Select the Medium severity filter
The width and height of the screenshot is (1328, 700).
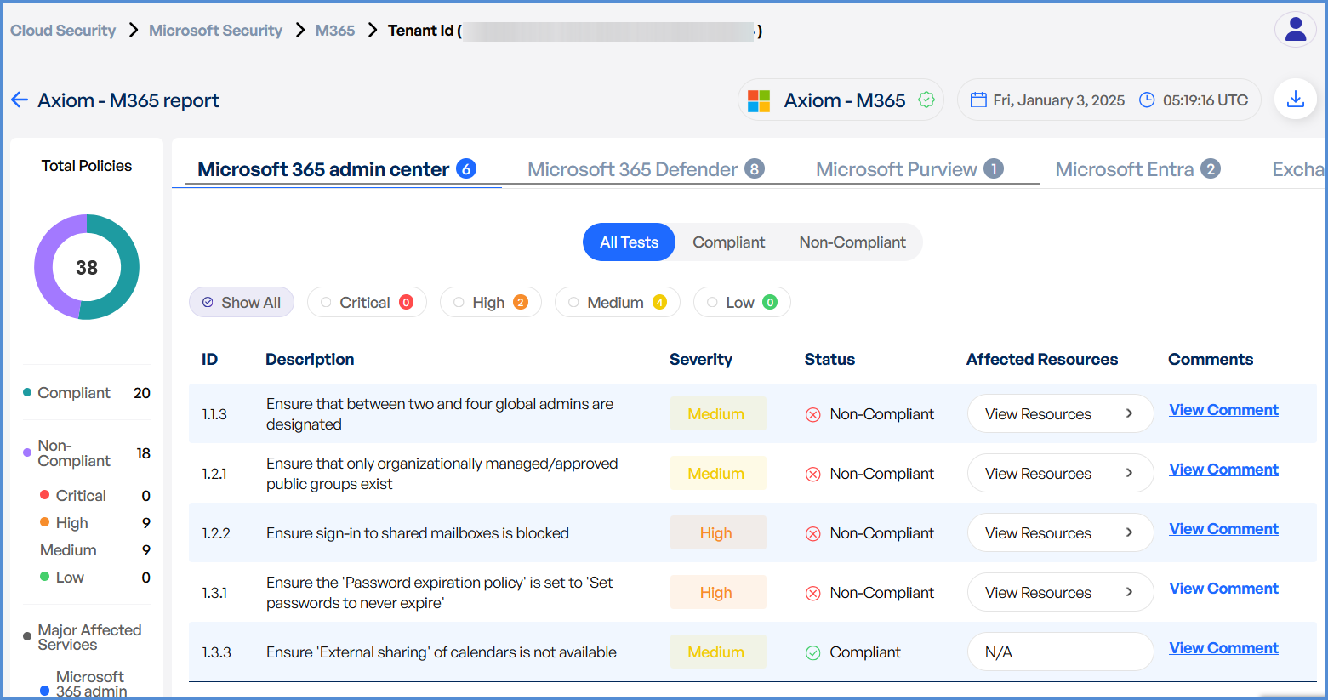(x=617, y=302)
